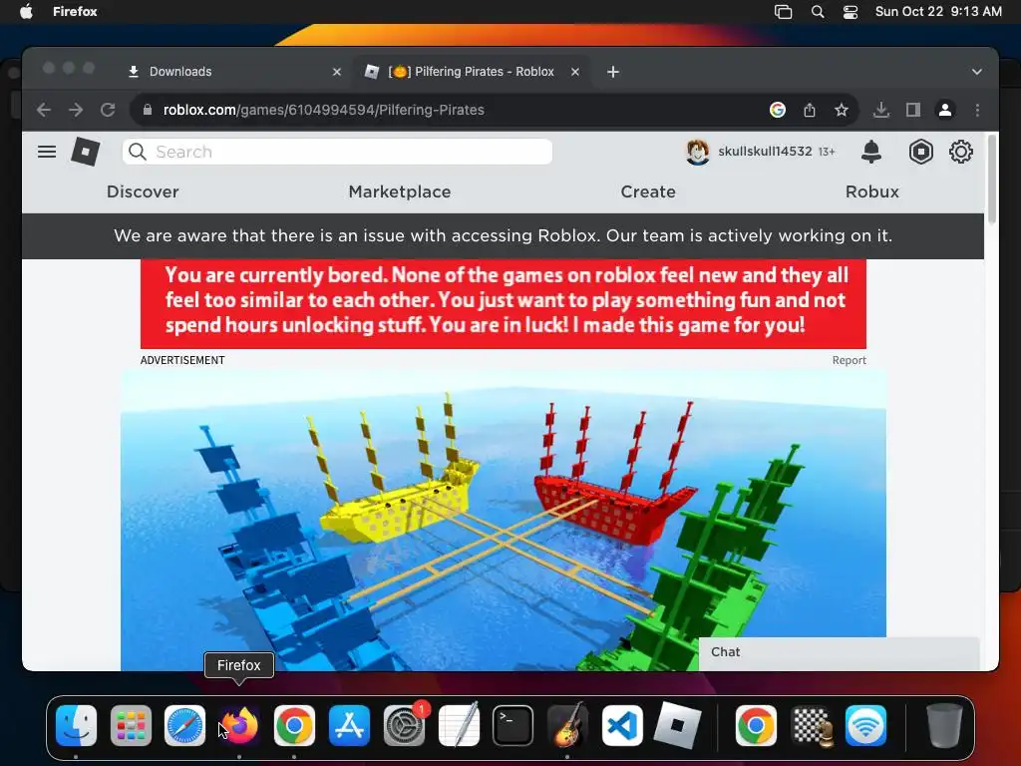Reload the Pilfering Pirates page
The image size is (1021, 766).
pos(108,110)
